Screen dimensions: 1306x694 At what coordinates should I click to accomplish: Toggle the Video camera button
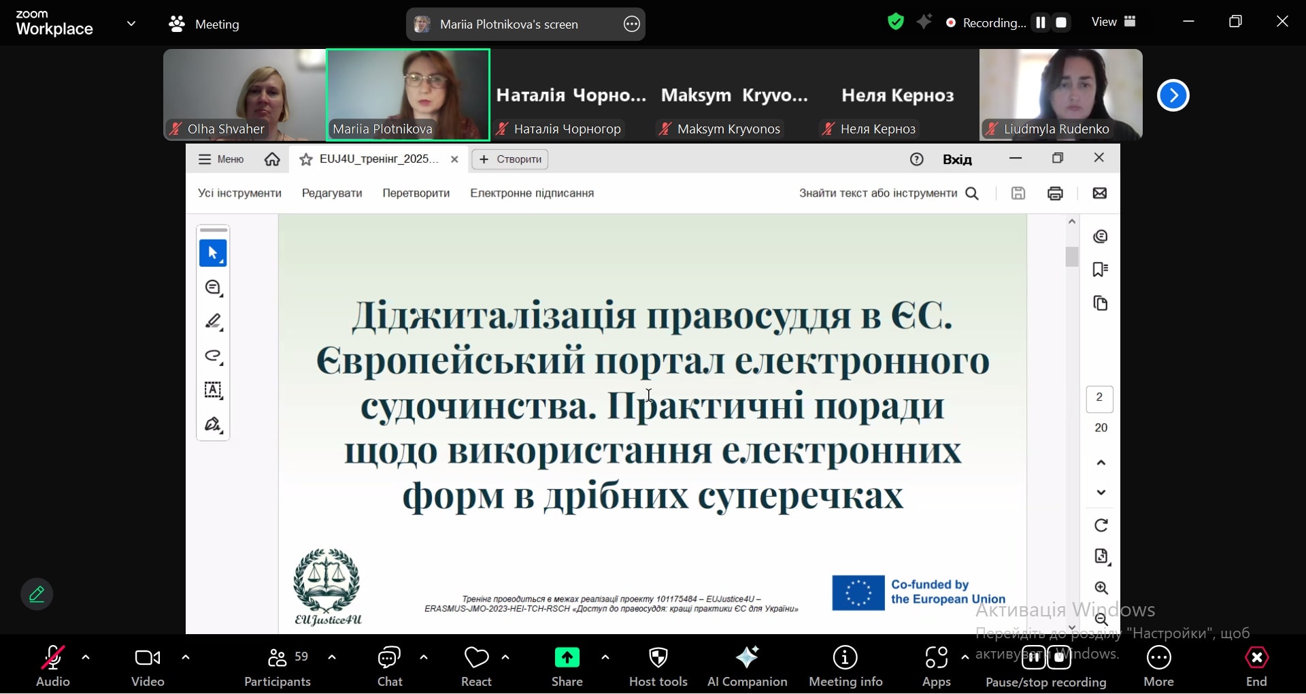(x=148, y=666)
